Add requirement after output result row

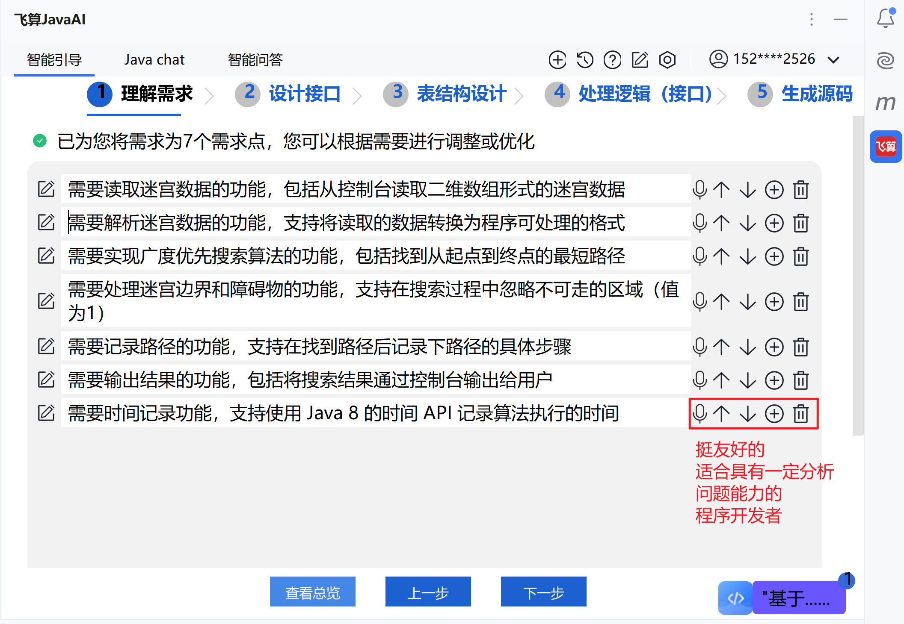774,380
